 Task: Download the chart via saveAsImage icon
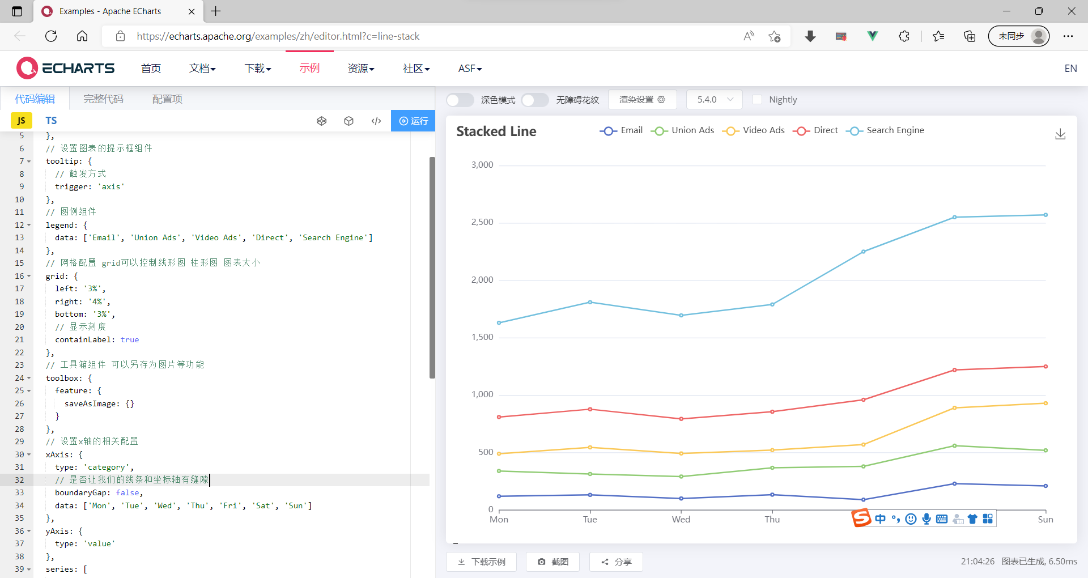click(x=1060, y=134)
